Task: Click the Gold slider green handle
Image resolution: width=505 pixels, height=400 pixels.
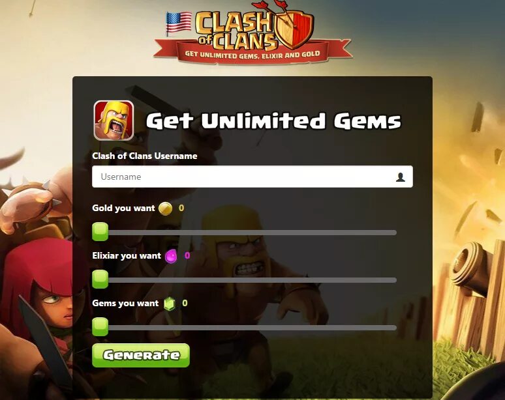Action: pos(100,231)
